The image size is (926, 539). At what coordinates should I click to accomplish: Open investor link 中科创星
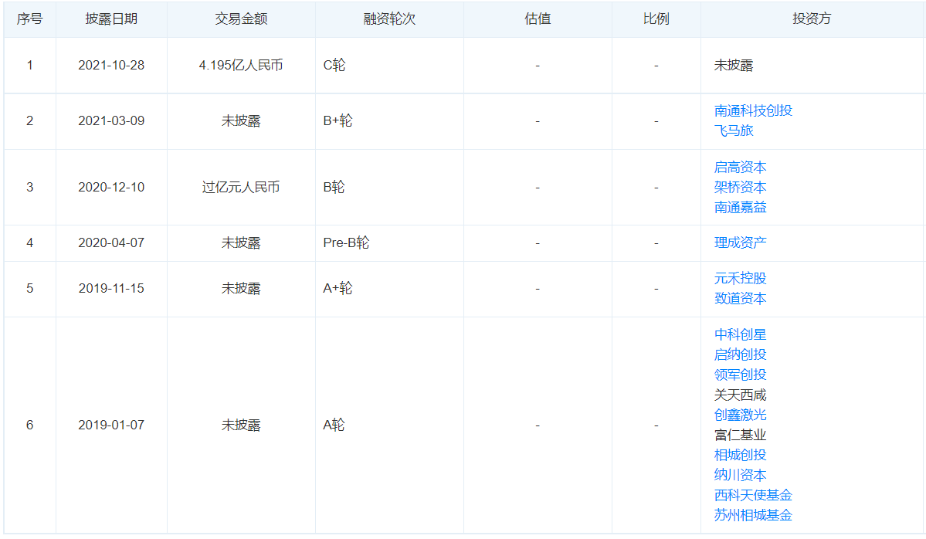(740, 334)
